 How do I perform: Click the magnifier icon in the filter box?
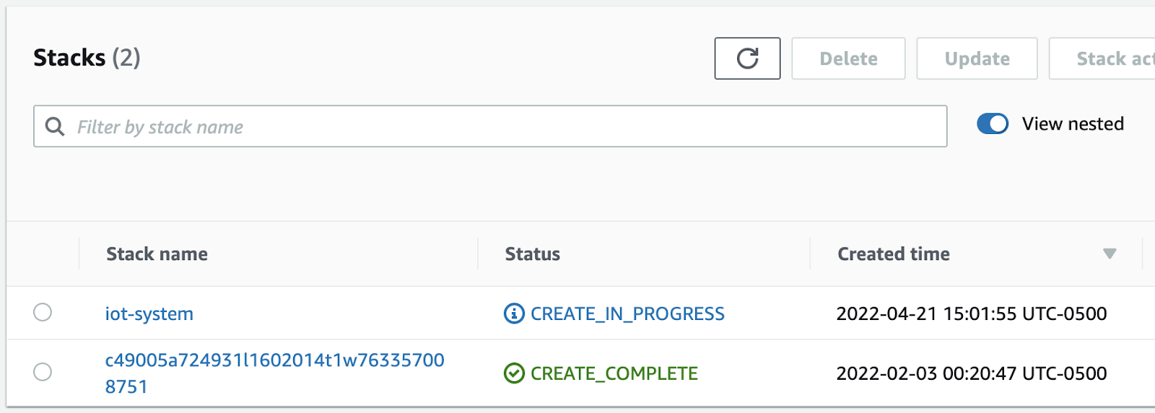[55, 127]
